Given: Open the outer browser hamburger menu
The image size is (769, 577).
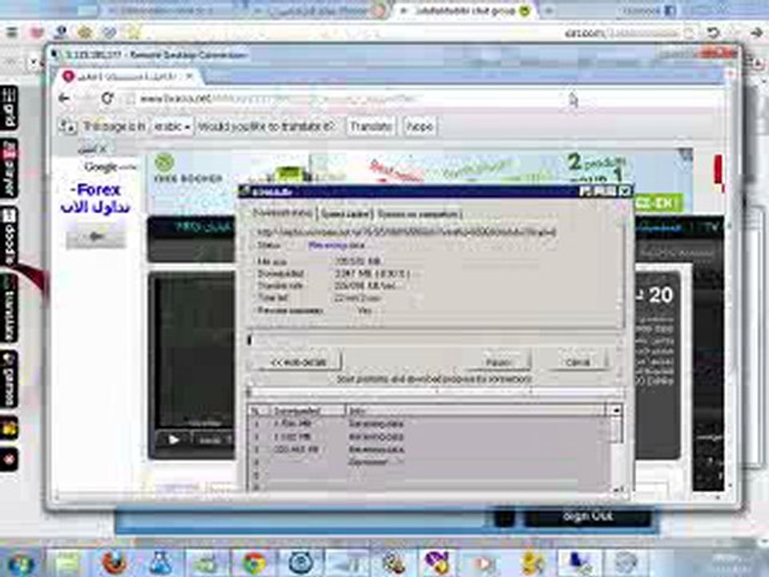Looking at the screenshot, I should 11,32.
